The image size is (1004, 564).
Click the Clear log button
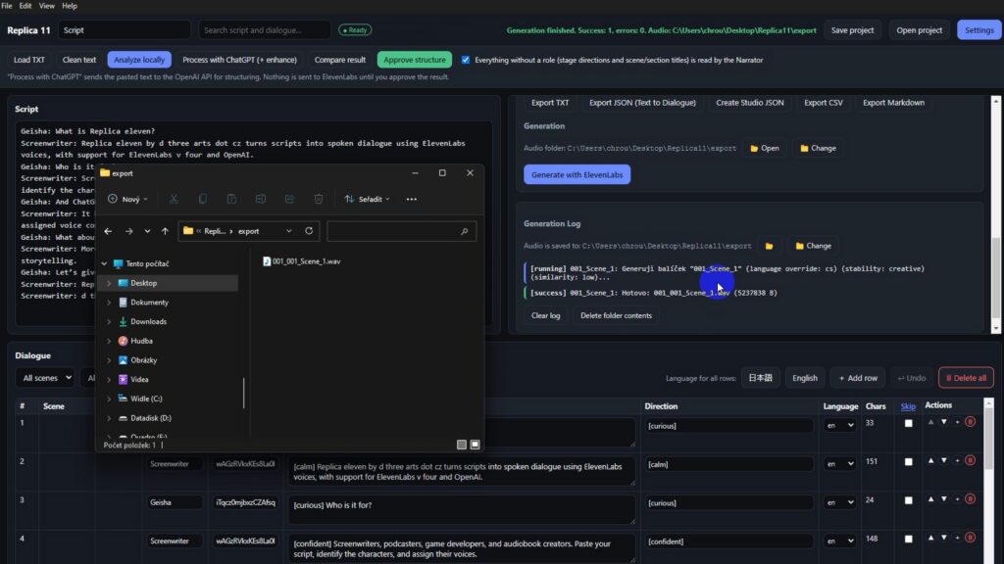[x=545, y=315]
